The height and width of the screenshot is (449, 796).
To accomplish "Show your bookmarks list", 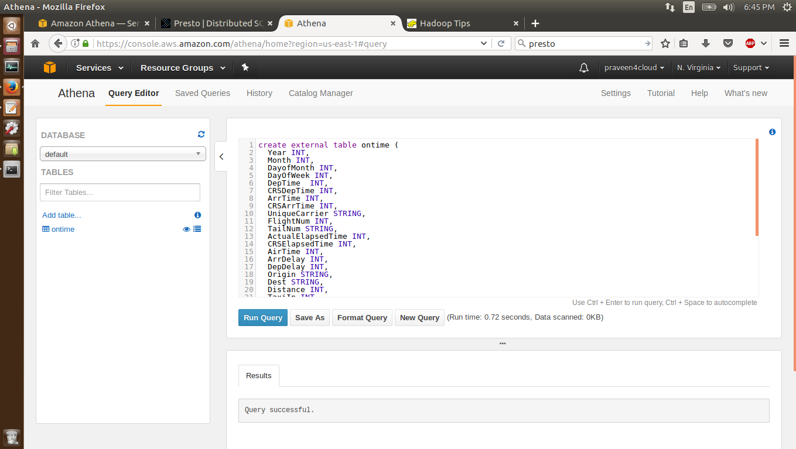I will 684,43.
